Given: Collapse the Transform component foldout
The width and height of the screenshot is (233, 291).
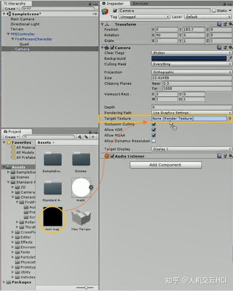Looking at the screenshot, I should [x=102, y=24].
